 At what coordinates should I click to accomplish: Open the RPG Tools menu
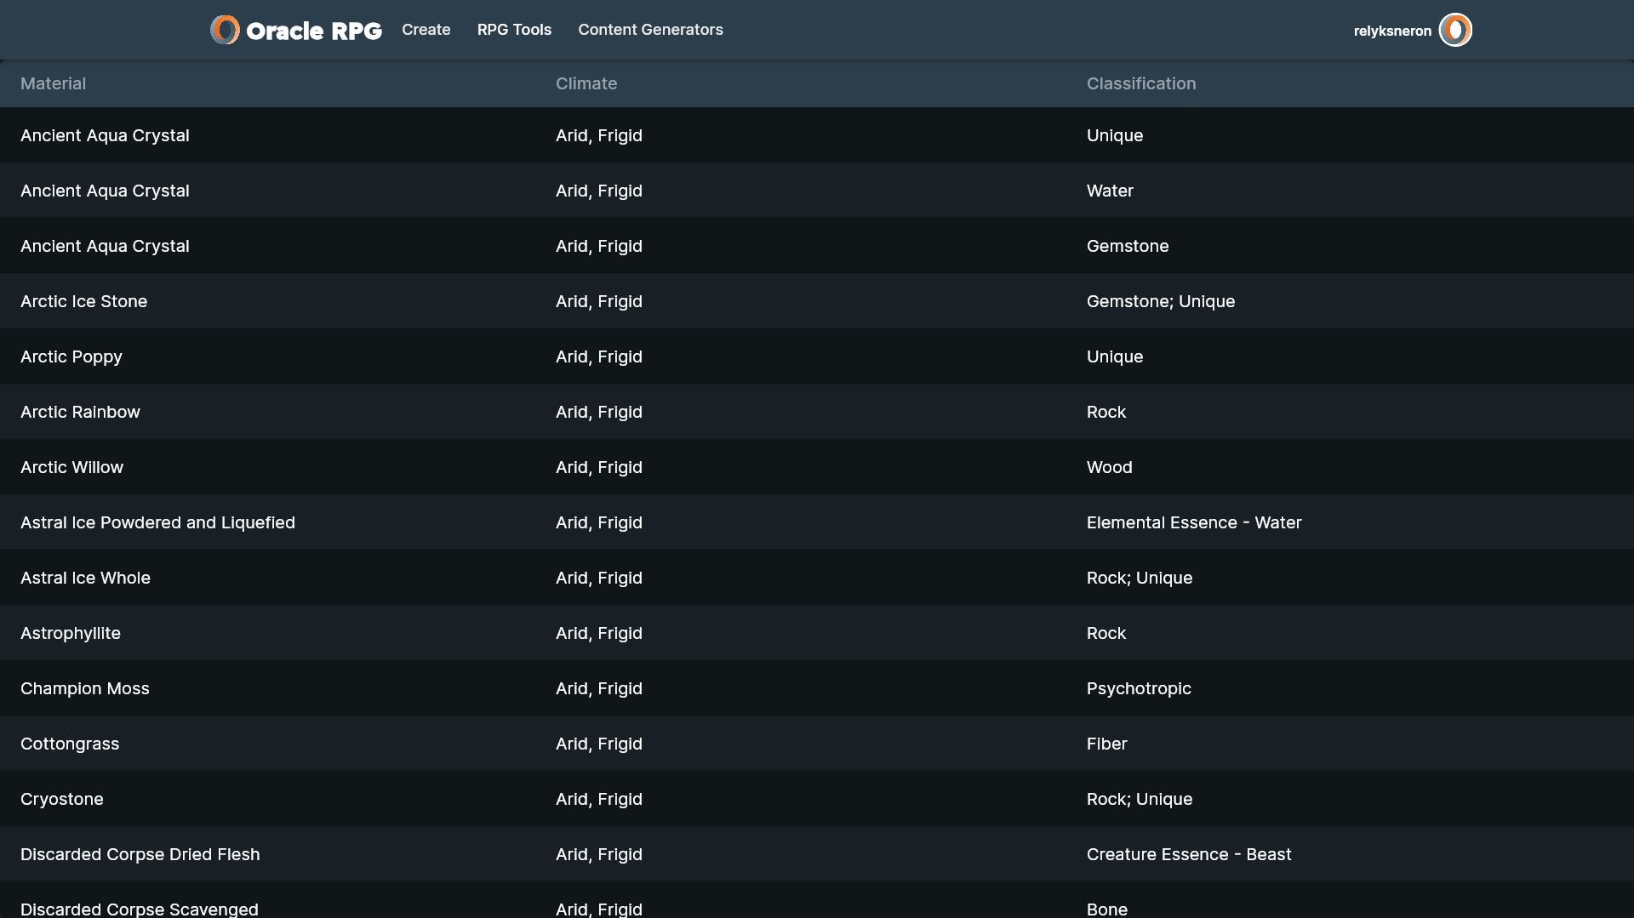click(x=514, y=30)
